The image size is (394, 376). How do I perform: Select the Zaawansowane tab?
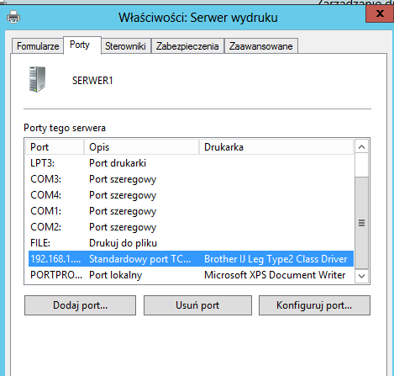pos(261,46)
